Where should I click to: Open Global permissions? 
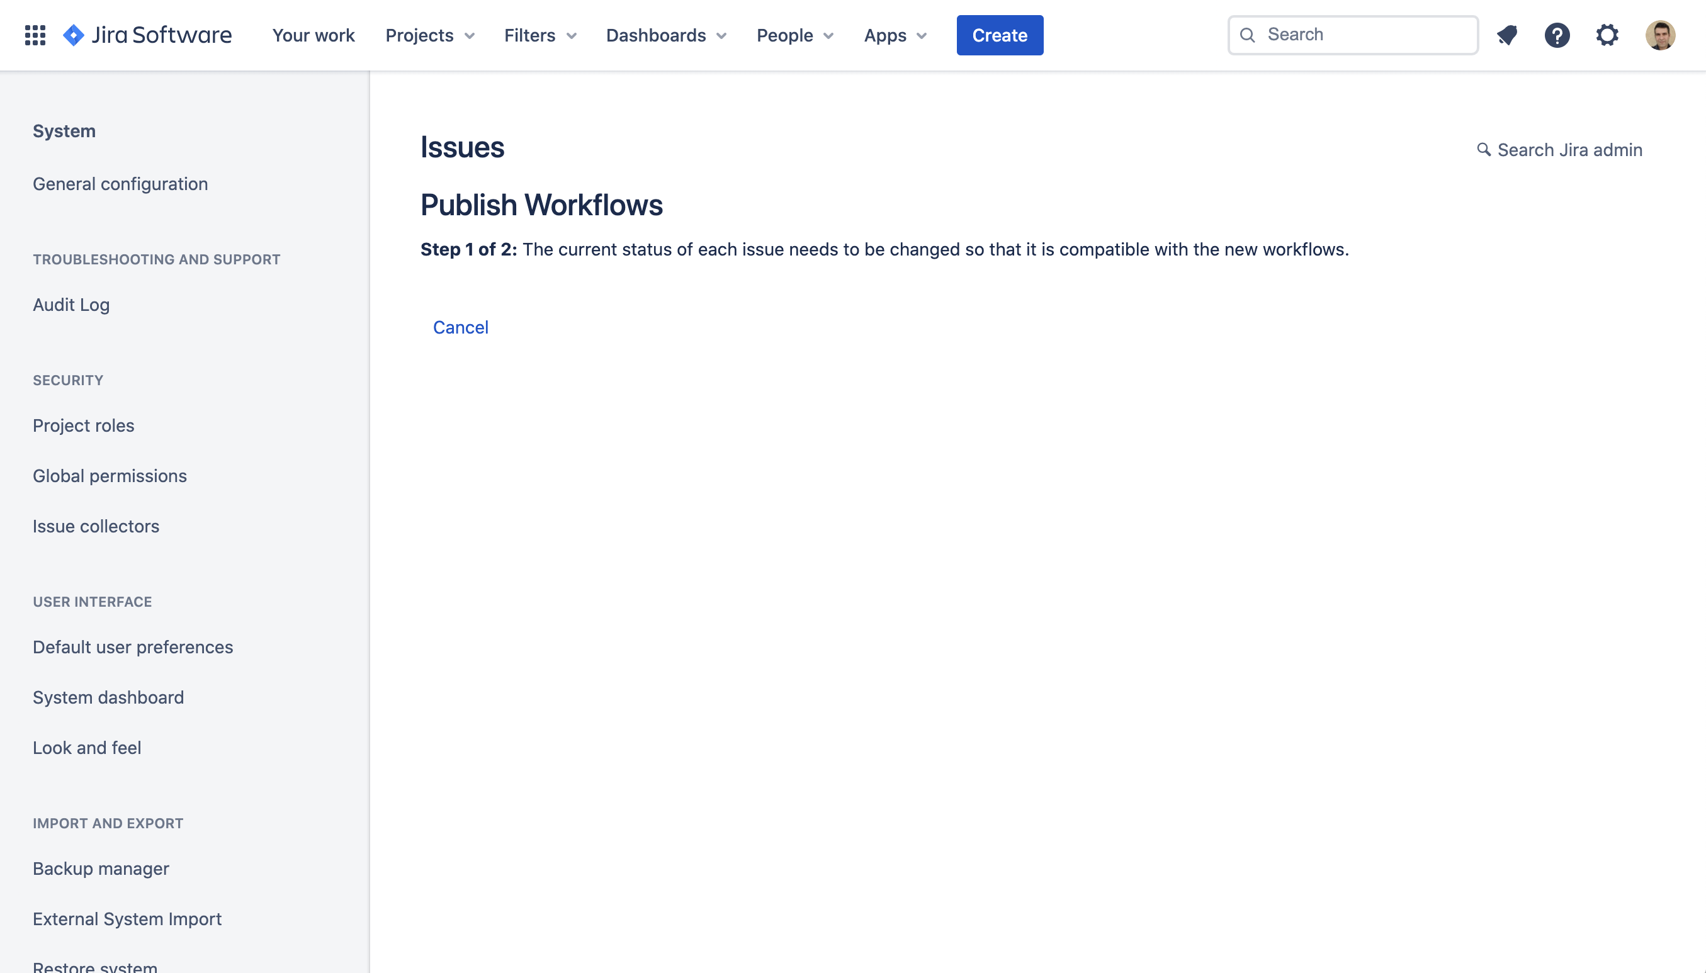coord(110,476)
